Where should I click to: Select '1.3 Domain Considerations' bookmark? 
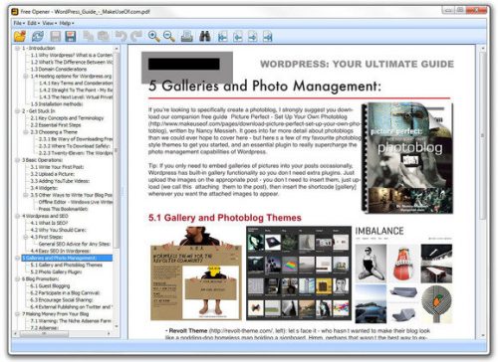pos(59,69)
